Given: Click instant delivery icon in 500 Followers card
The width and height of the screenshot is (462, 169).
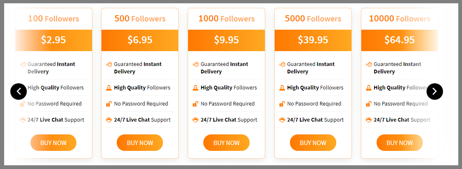Looking at the screenshot, I should pos(109,64).
